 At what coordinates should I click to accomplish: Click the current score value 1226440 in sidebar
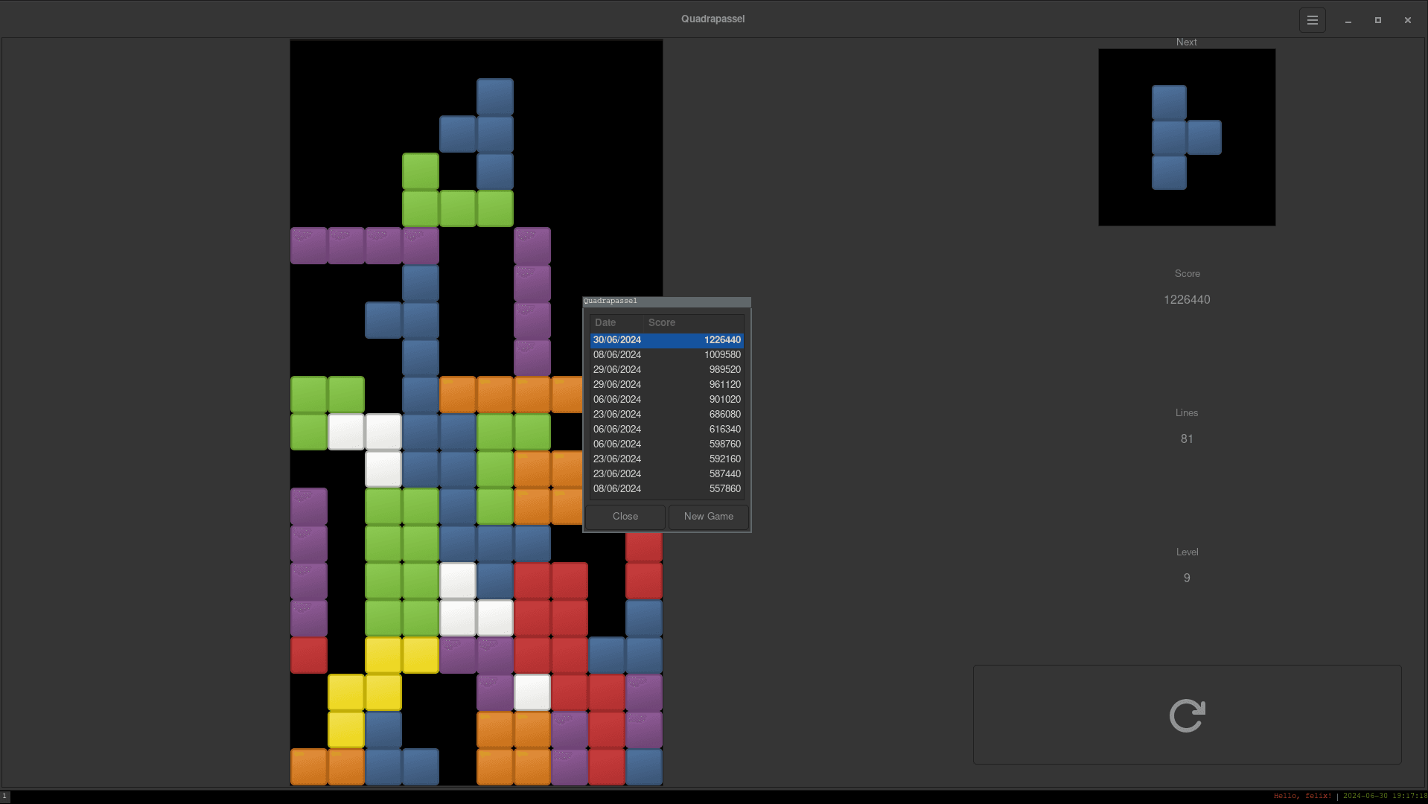click(x=1187, y=300)
